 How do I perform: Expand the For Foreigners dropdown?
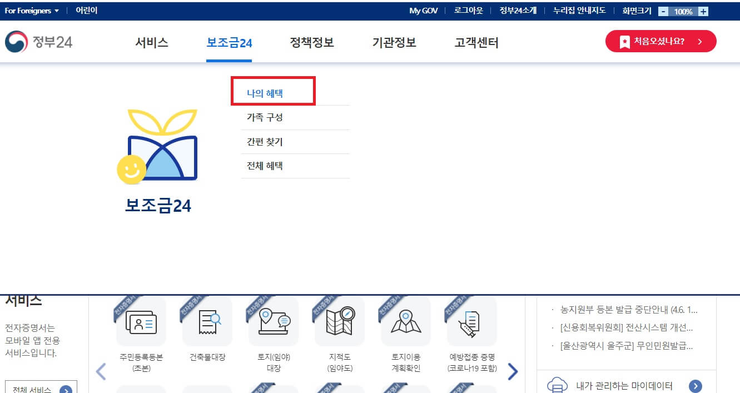coord(32,11)
